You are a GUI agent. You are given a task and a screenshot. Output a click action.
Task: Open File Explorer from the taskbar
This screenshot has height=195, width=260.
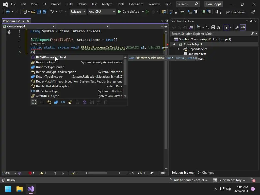(19, 189)
